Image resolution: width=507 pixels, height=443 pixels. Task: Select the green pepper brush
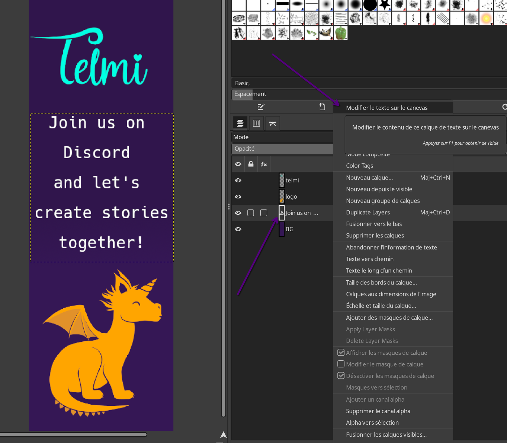pos(340,33)
